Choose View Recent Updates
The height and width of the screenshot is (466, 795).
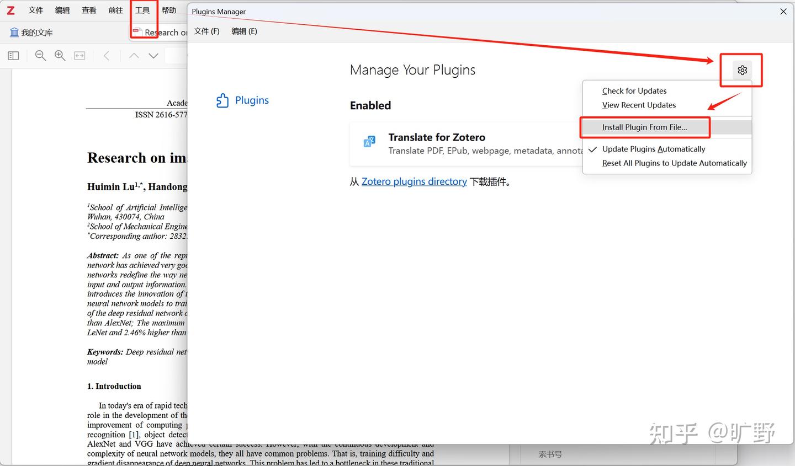coord(639,105)
